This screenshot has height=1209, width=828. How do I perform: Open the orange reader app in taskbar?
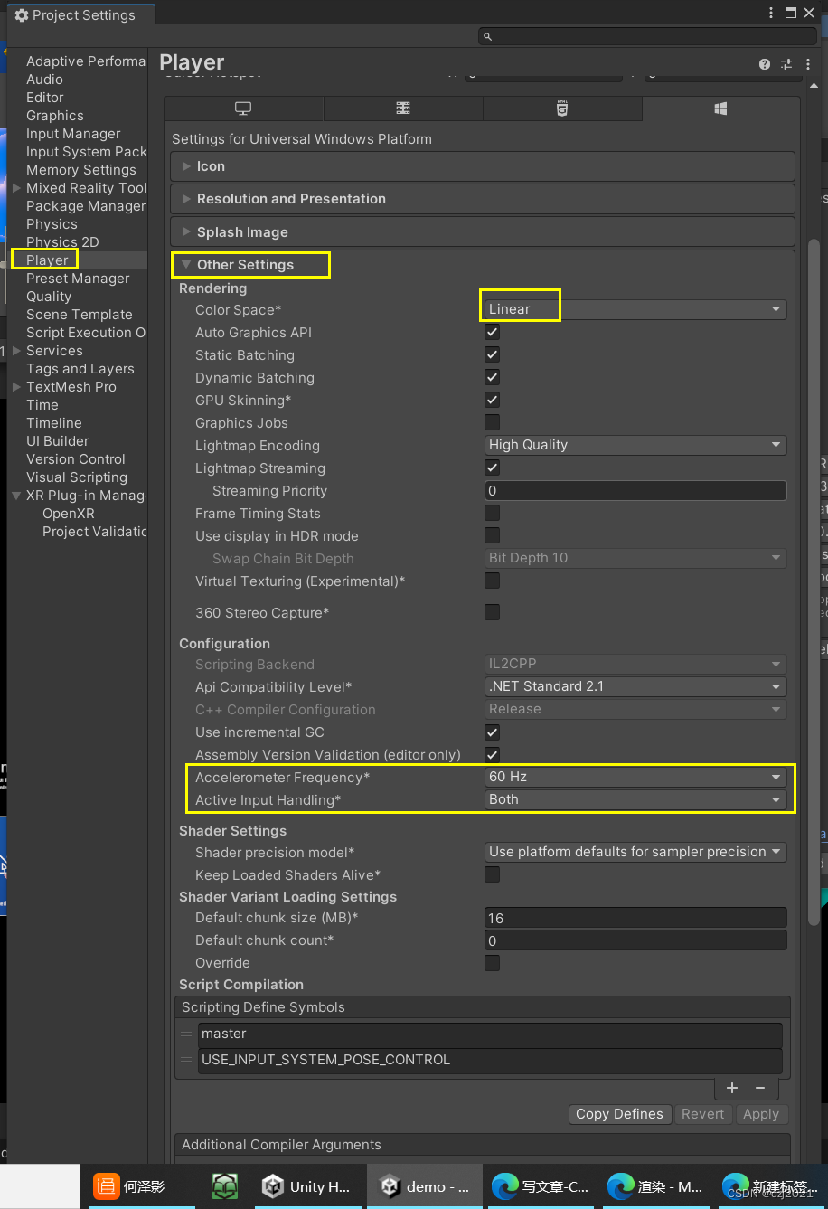140,1186
